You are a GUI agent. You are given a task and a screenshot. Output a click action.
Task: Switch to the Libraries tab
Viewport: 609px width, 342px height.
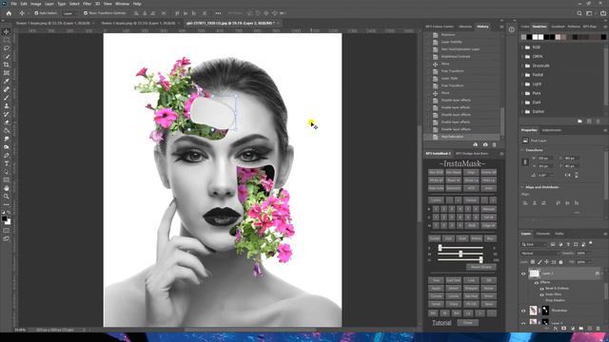pyautogui.click(x=465, y=27)
